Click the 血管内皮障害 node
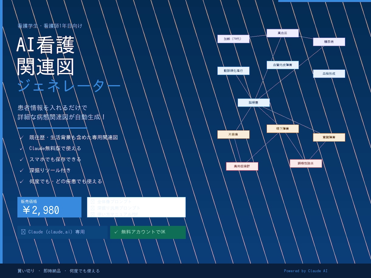This screenshot has height=278, width=371. (283, 65)
